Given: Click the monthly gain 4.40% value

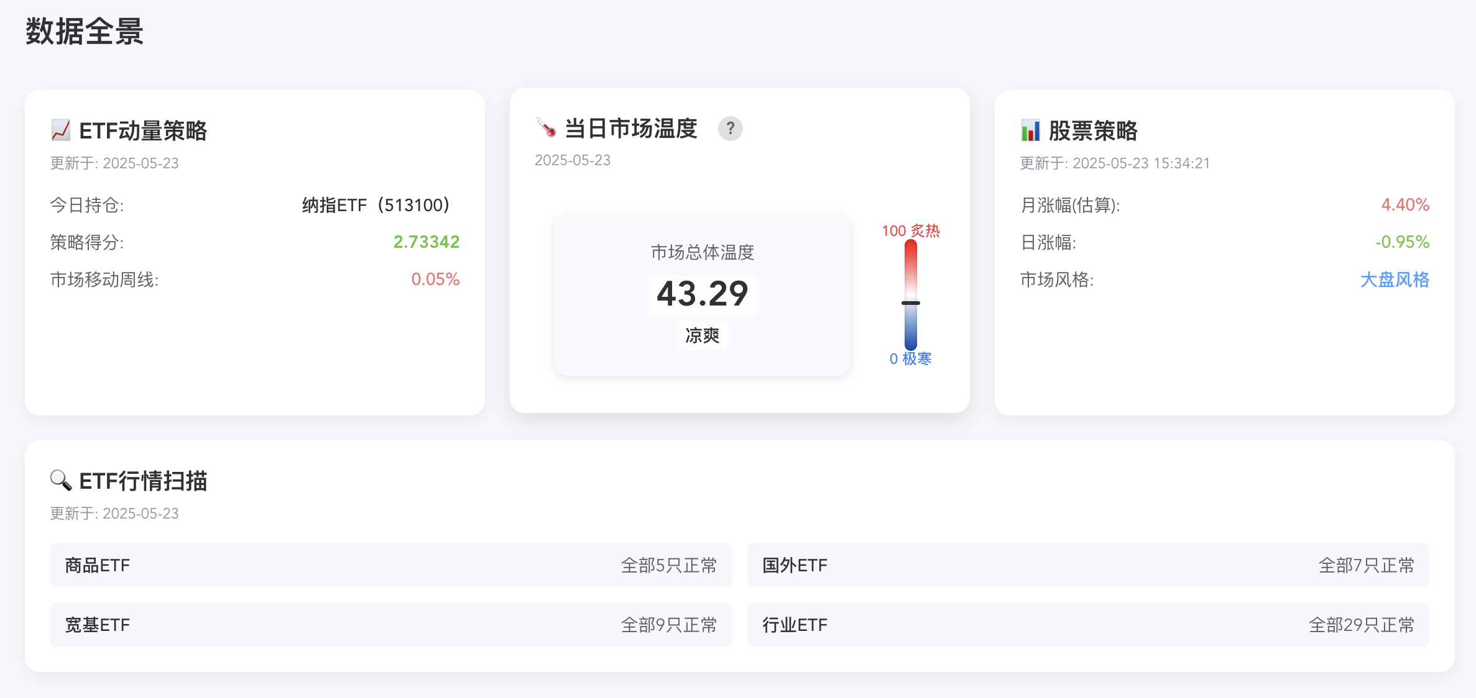Looking at the screenshot, I should click(x=1405, y=204).
